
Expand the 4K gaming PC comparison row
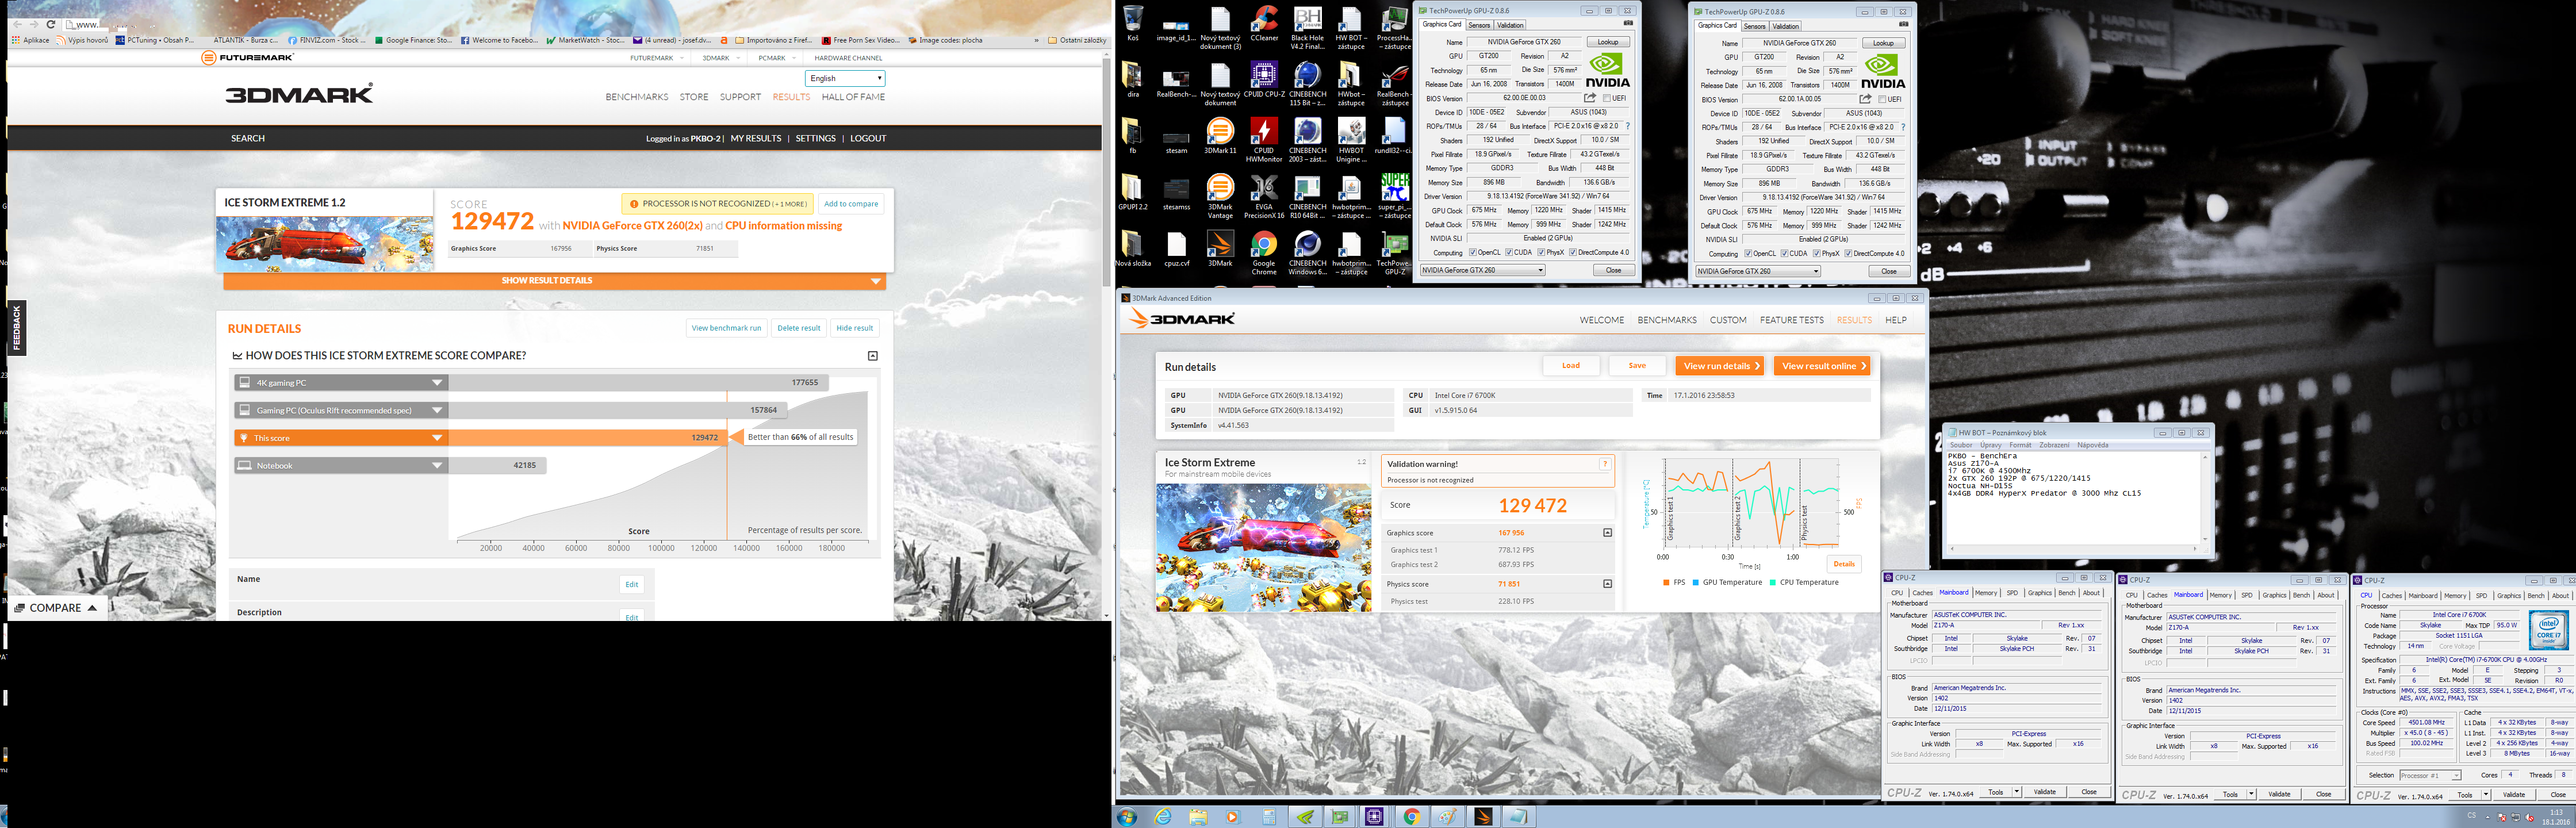(437, 382)
